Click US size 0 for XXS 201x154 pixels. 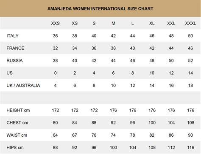pyautogui.click(x=56, y=73)
